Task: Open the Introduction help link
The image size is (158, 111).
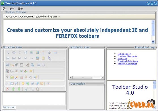Action: pos(124,54)
